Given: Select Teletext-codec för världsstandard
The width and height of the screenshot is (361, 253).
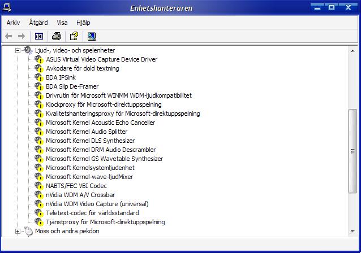Looking at the screenshot, I should coord(92,213).
